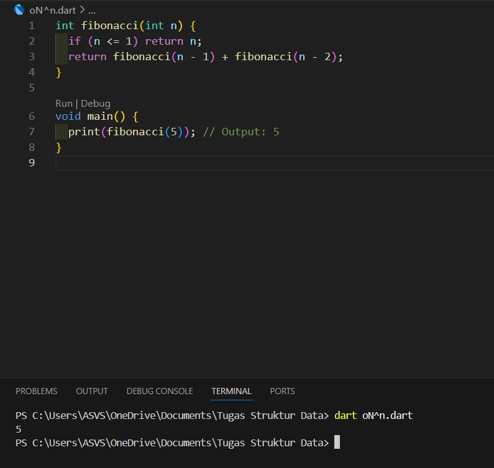Click closing brace on line 4
494x468 pixels.
(x=58, y=73)
